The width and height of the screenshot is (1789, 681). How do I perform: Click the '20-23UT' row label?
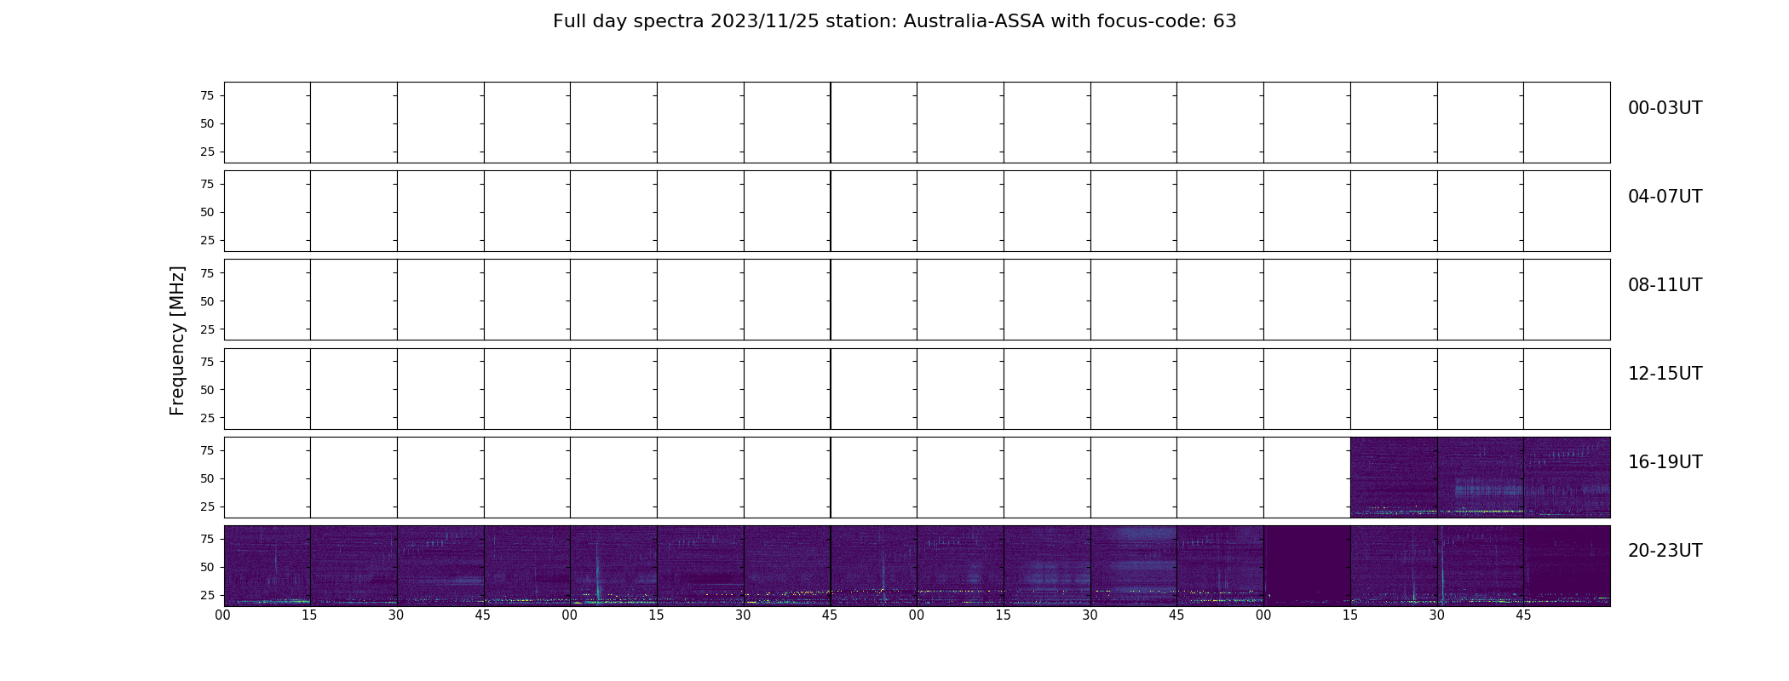click(1665, 551)
